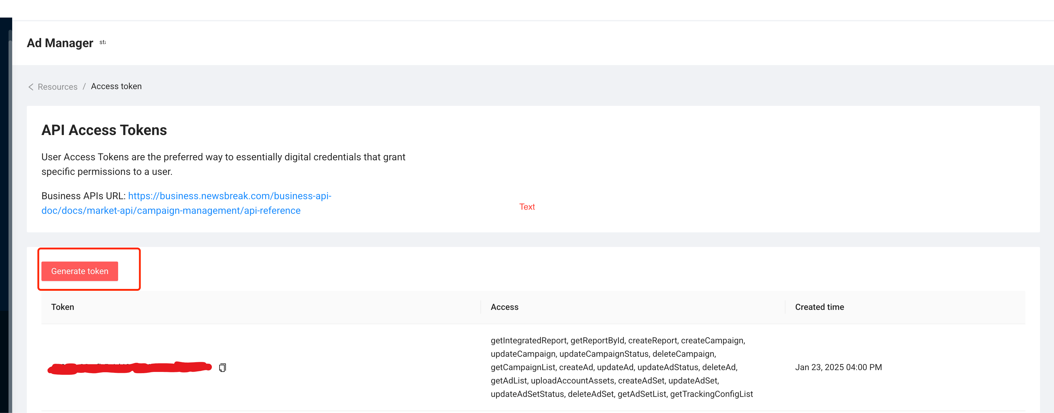Open the Business APIs URL link
Viewport: 1054px width, 413px height.
point(186,203)
